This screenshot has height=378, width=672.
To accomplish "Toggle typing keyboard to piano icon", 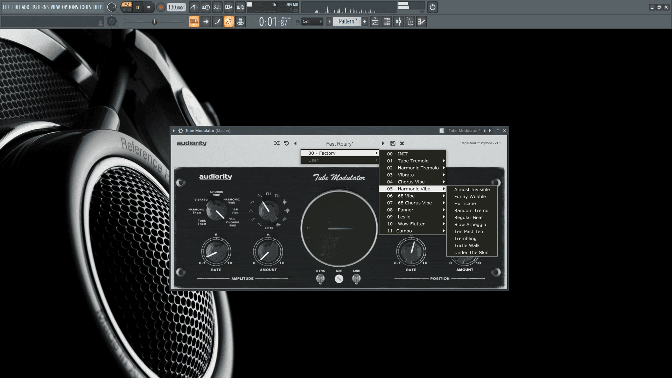I will pyautogui.click(x=194, y=22).
